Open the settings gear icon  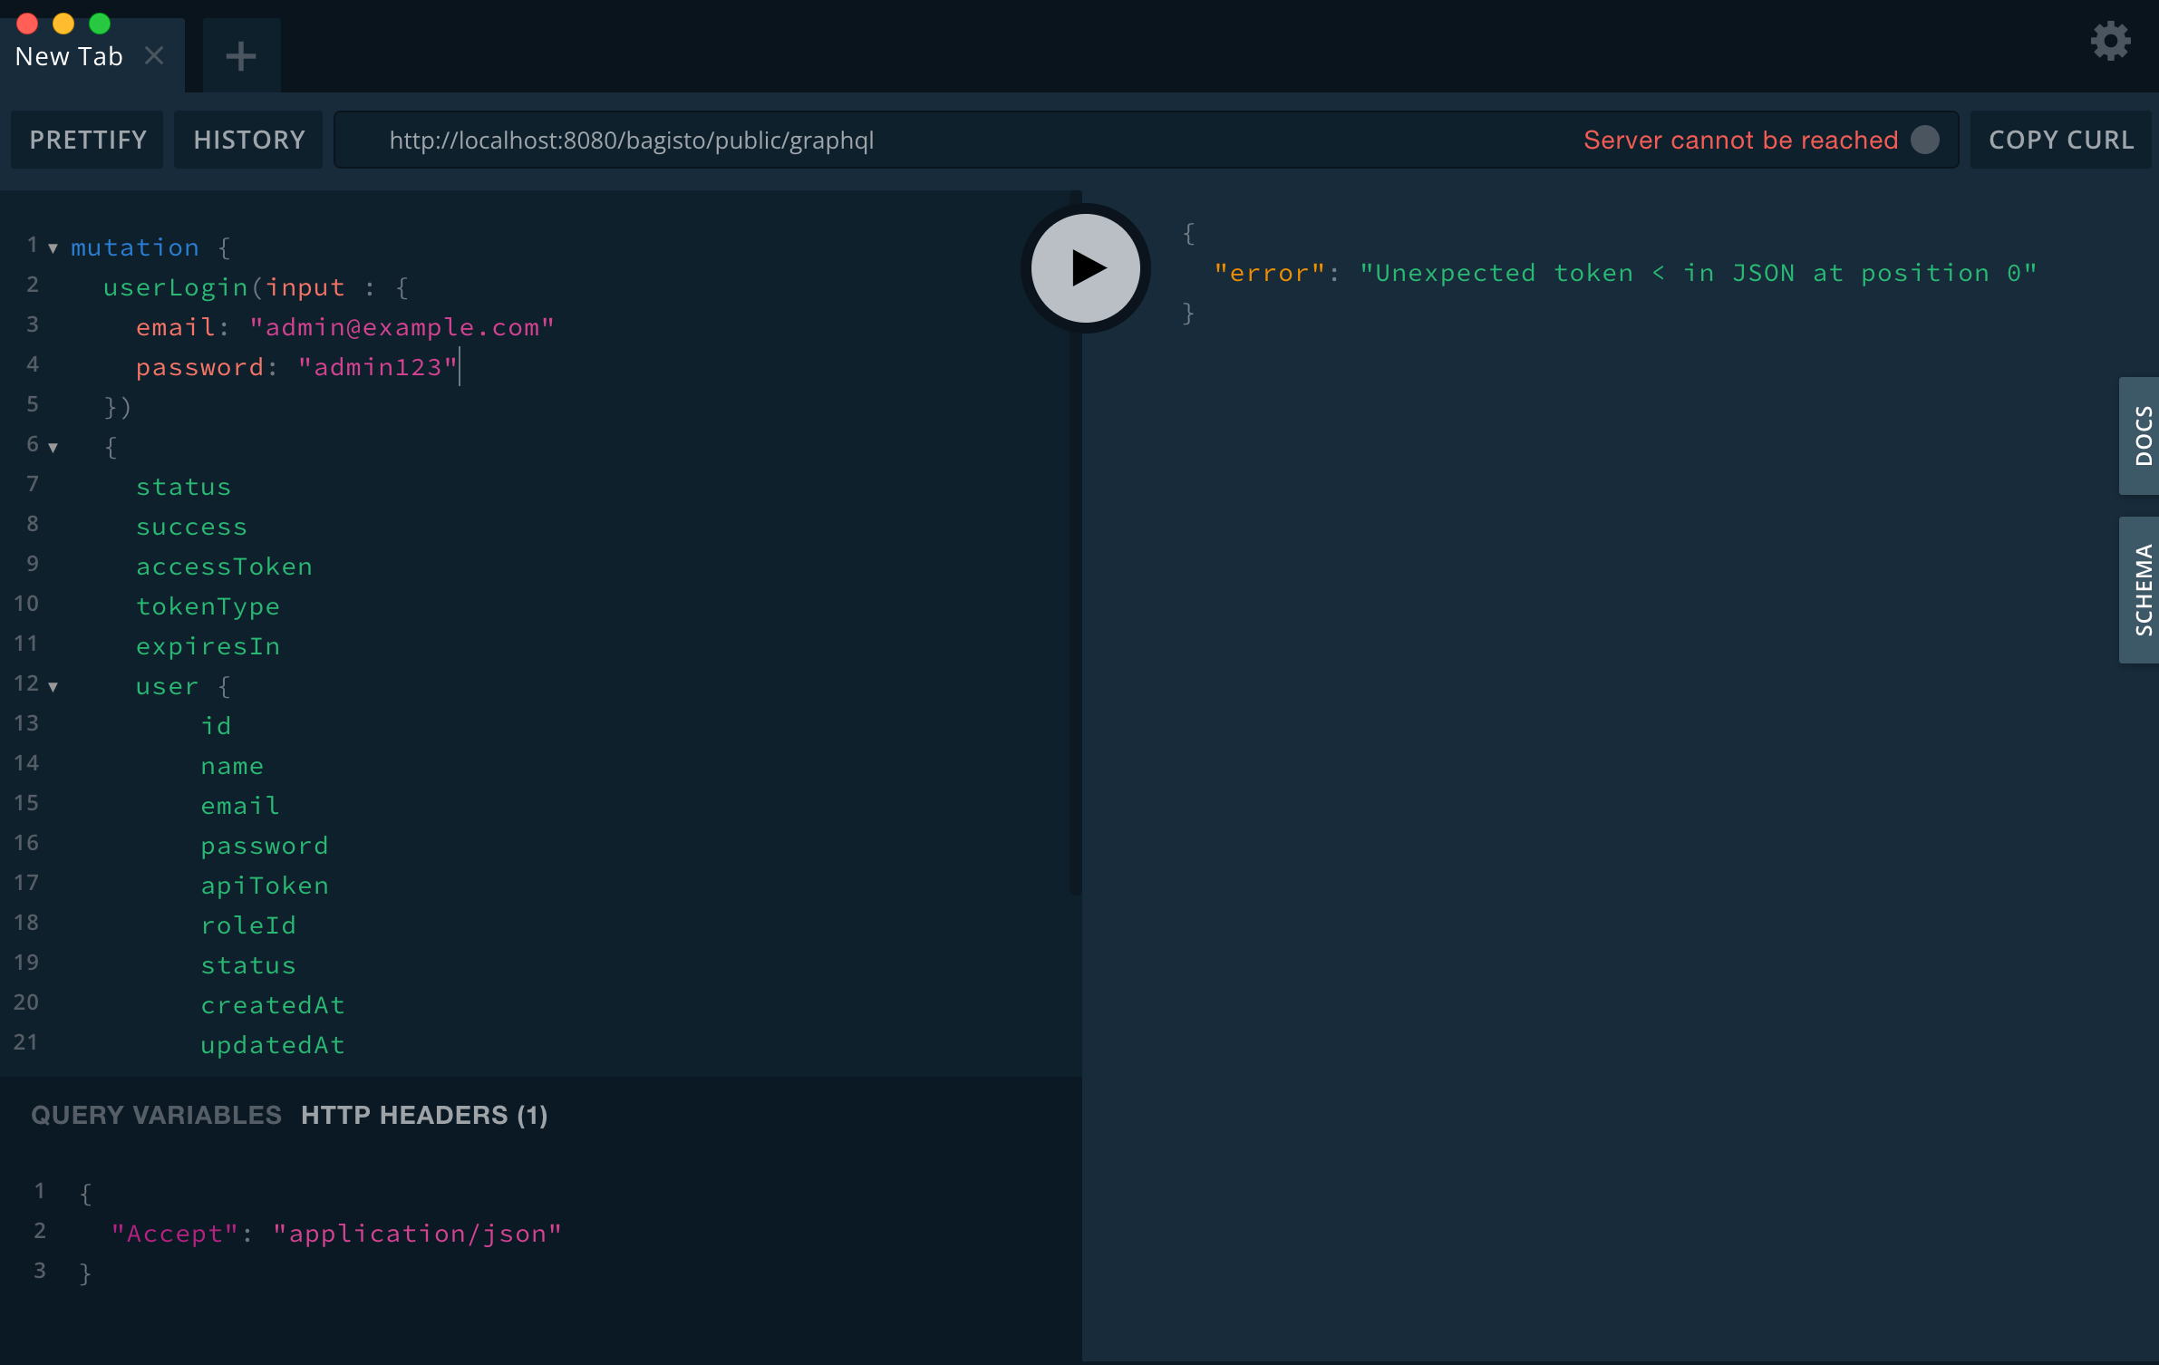pos(2110,41)
